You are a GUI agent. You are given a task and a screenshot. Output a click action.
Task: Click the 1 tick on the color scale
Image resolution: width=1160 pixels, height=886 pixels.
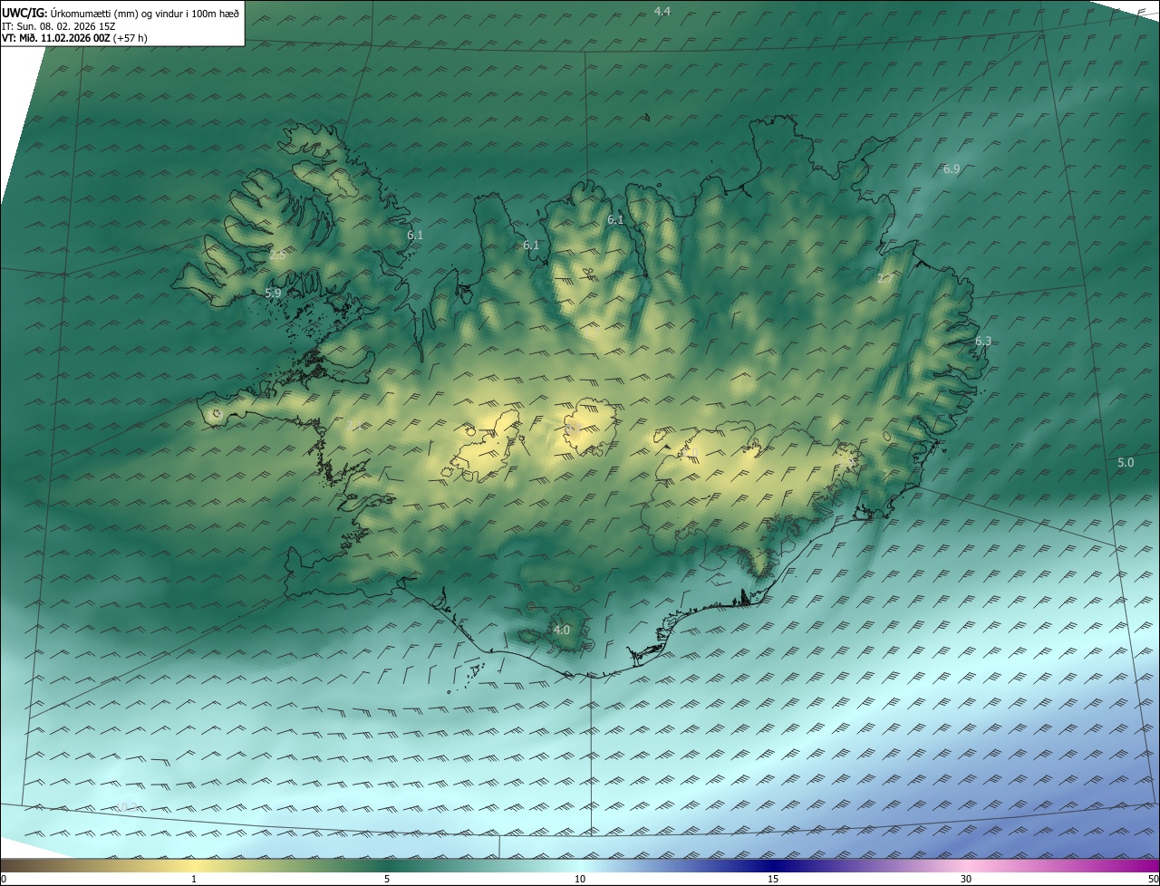tap(194, 879)
